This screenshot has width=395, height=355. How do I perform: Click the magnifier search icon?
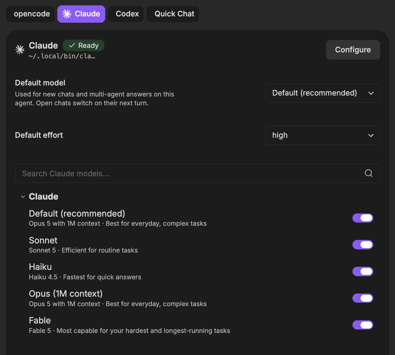pos(369,173)
